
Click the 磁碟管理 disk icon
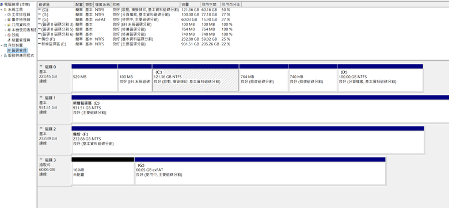pyautogui.click(x=9, y=51)
